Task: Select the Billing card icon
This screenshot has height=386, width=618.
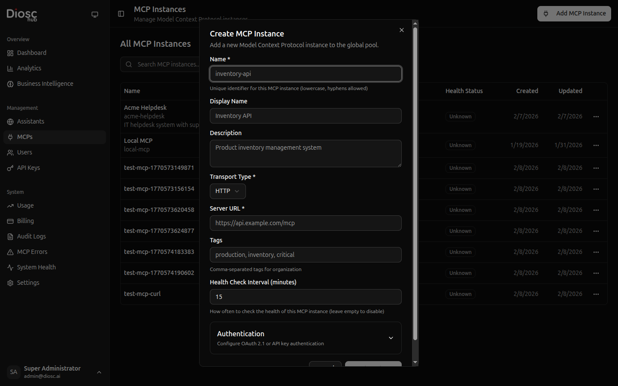Action: pyautogui.click(x=10, y=221)
